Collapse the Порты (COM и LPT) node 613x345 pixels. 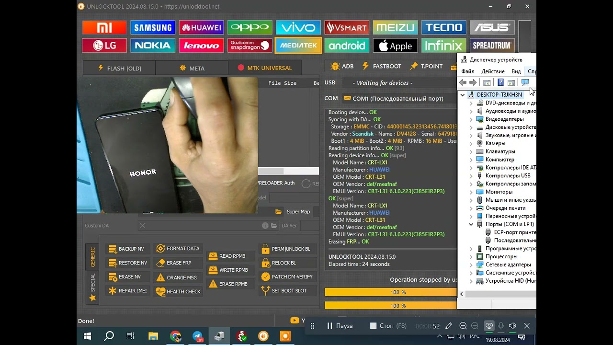(x=471, y=224)
